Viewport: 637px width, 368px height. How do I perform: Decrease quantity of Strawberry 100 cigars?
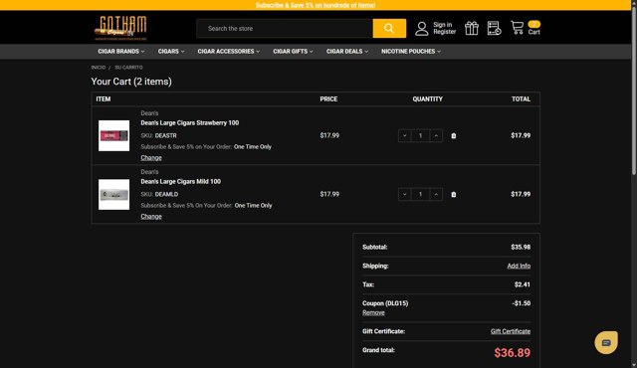405,135
